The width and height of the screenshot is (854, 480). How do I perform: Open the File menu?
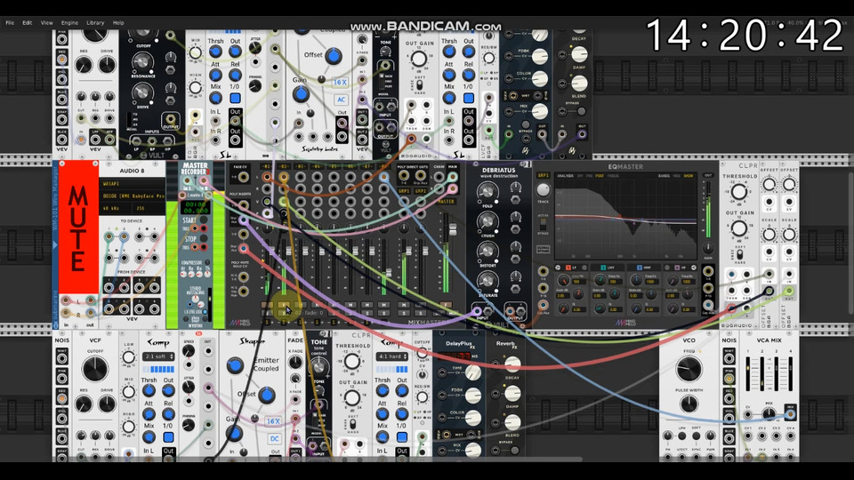(10, 23)
